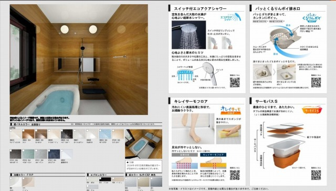Check the box on the light blue wall panel swatch
The width and height of the screenshot is (336, 191).
click(x=100, y=131)
